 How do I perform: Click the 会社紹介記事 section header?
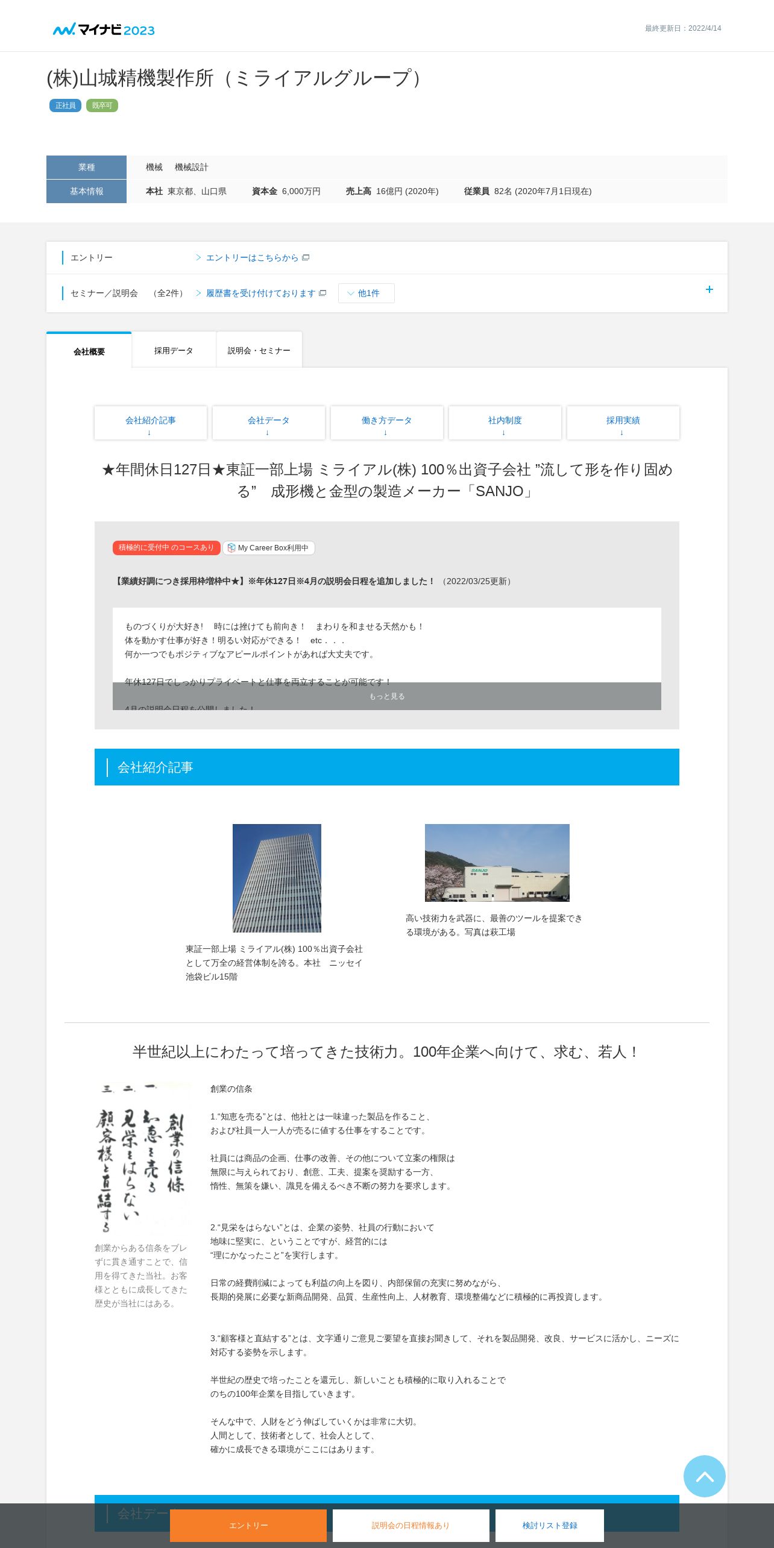[387, 767]
